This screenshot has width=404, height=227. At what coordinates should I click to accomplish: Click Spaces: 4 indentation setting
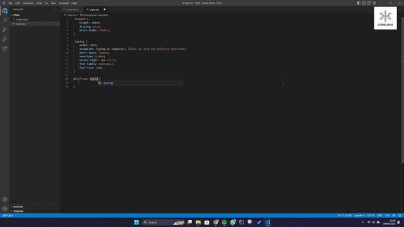(x=359, y=216)
